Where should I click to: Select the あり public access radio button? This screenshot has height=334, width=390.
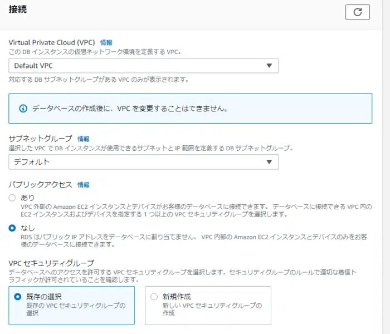12,198
